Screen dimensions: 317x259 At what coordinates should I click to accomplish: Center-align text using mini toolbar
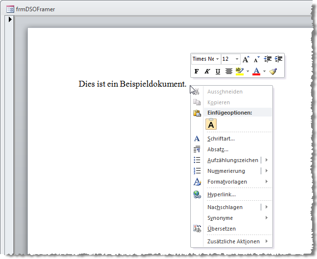tap(228, 71)
